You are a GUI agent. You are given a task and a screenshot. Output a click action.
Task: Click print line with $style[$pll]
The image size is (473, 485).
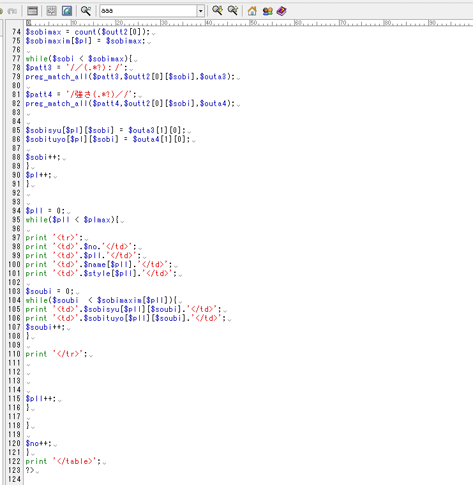point(101,273)
